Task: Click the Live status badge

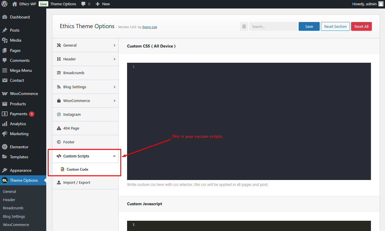Action: coord(43,4)
